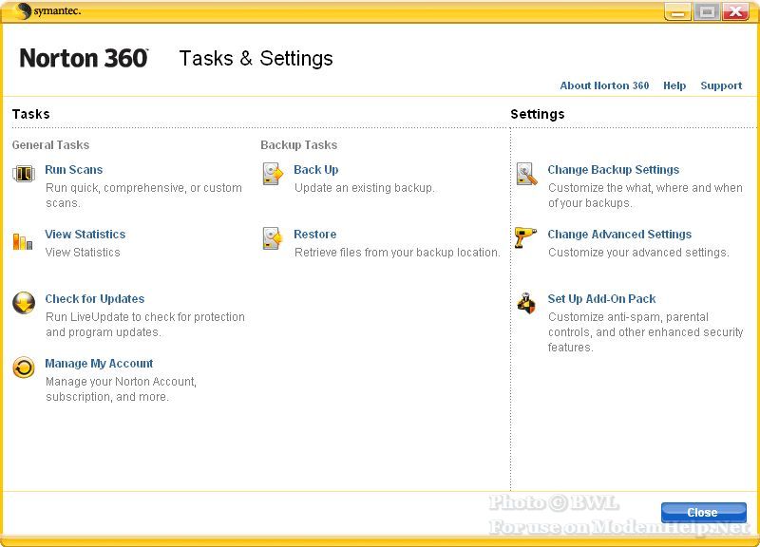Click the View Statistics bar chart icon
The image size is (760, 547).
click(23, 241)
